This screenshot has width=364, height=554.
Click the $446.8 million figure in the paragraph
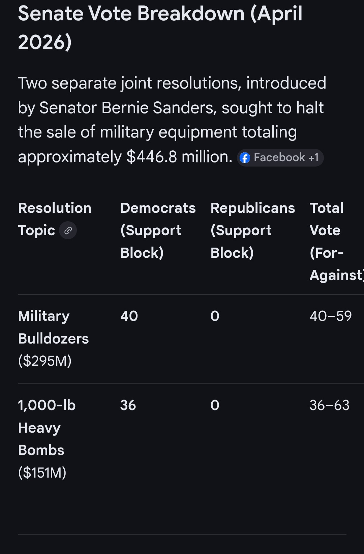(x=179, y=157)
